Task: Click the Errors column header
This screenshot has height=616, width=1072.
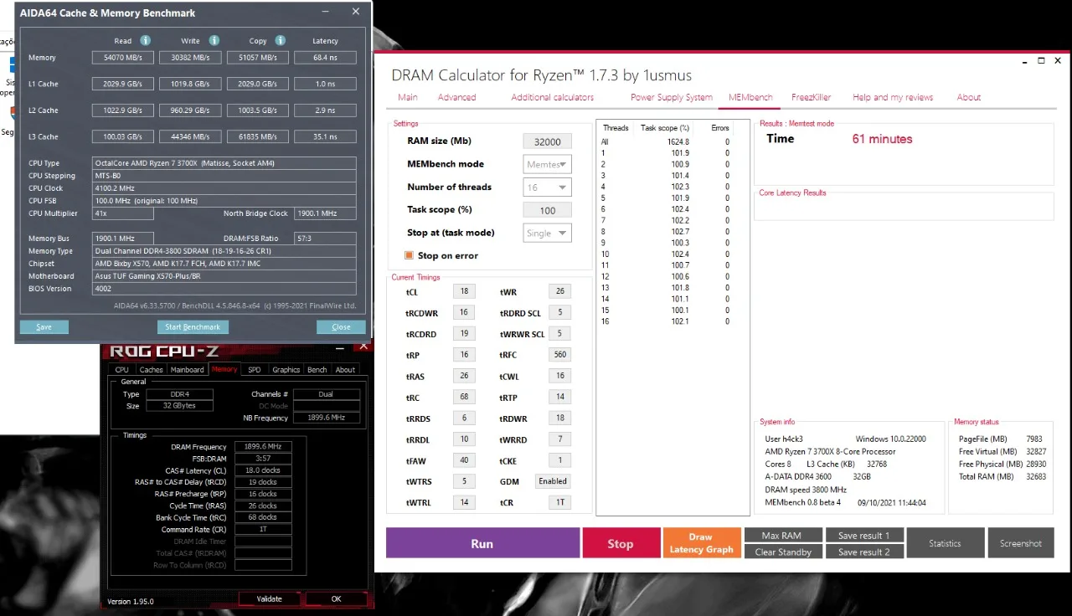Action: click(720, 128)
